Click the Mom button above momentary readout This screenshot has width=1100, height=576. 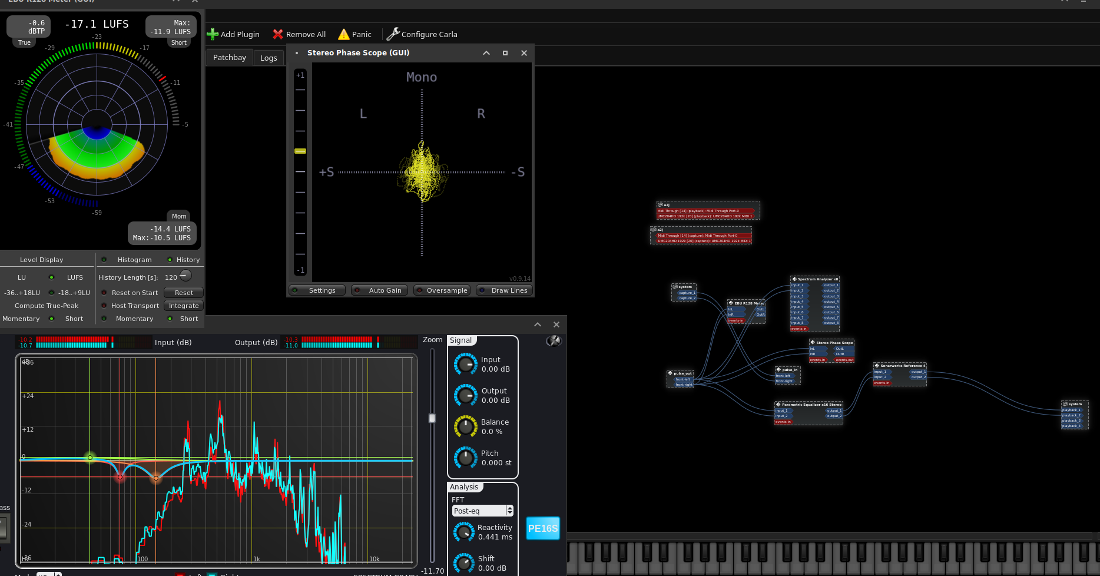(x=179, y=216)
